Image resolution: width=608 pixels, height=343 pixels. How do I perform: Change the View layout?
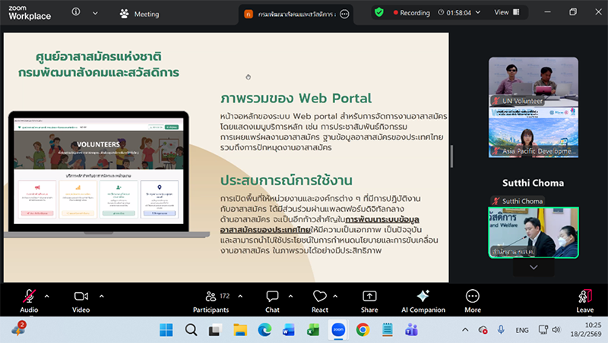pos(506,12)
